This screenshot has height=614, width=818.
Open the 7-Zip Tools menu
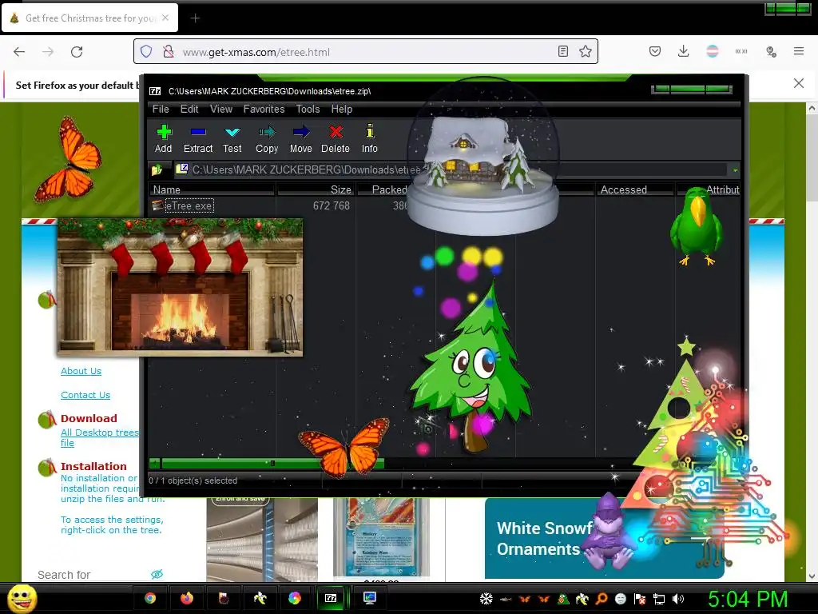[x=308, y=109]
